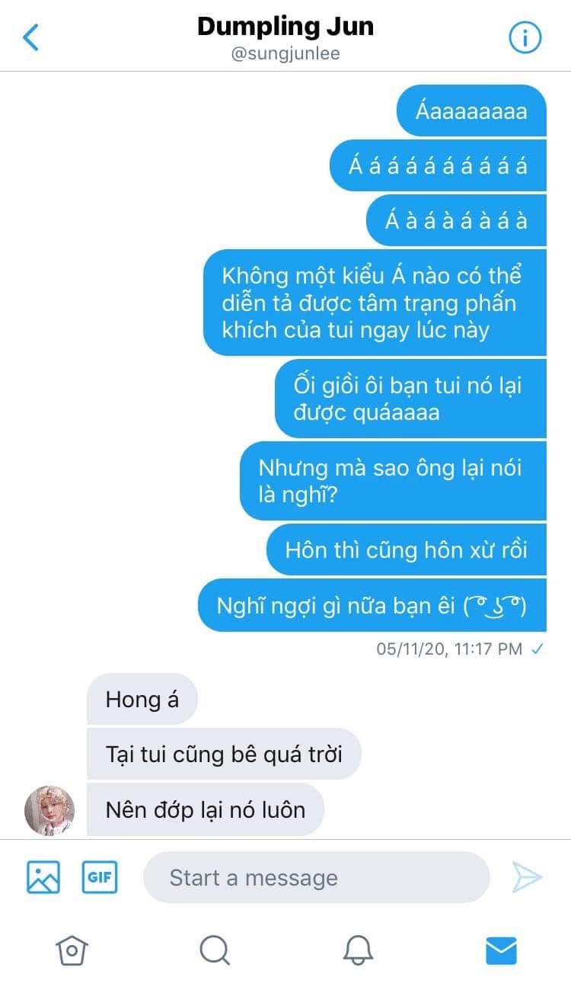This screenshot has height=990, width=571.
Task: Open the Notifications bell tab
Action: point(357,950)
